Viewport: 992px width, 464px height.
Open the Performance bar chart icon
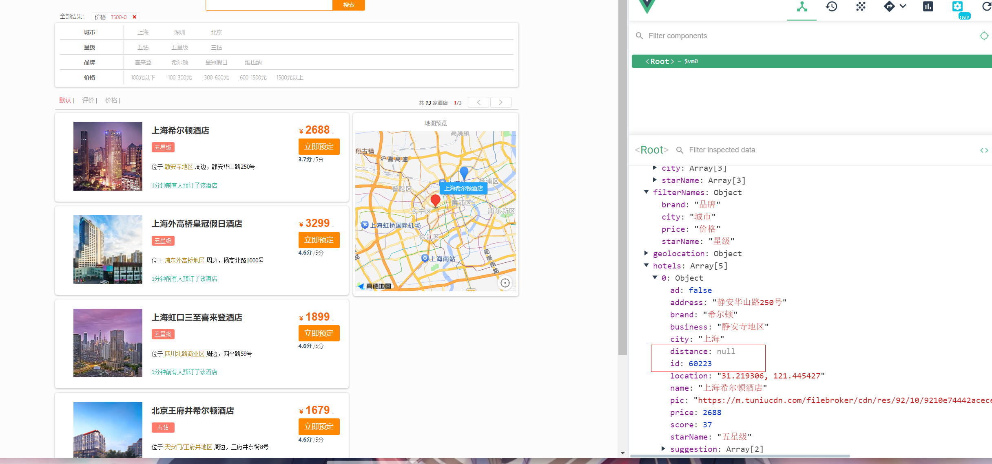(928, 7)
